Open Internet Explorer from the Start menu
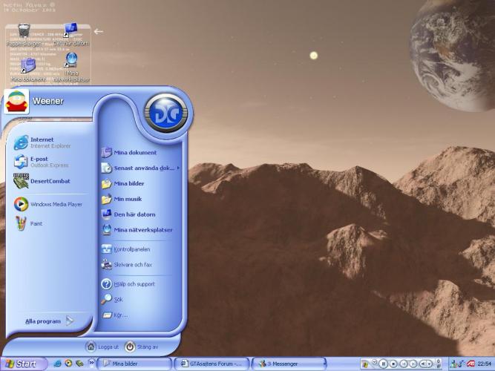 pyautogui.click(x=43, y=142)
